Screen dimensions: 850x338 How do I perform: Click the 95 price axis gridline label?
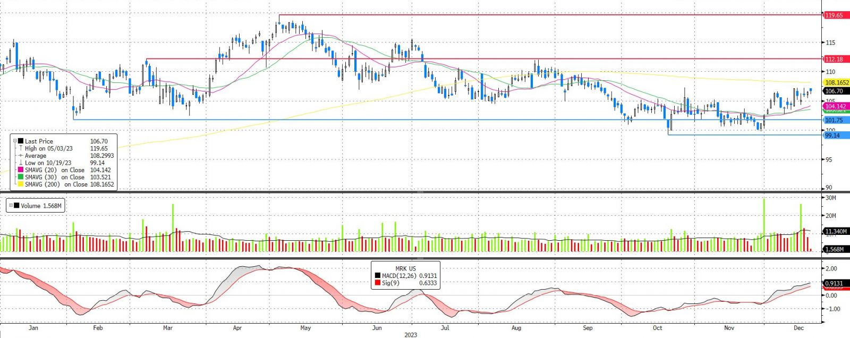[829, 159]
